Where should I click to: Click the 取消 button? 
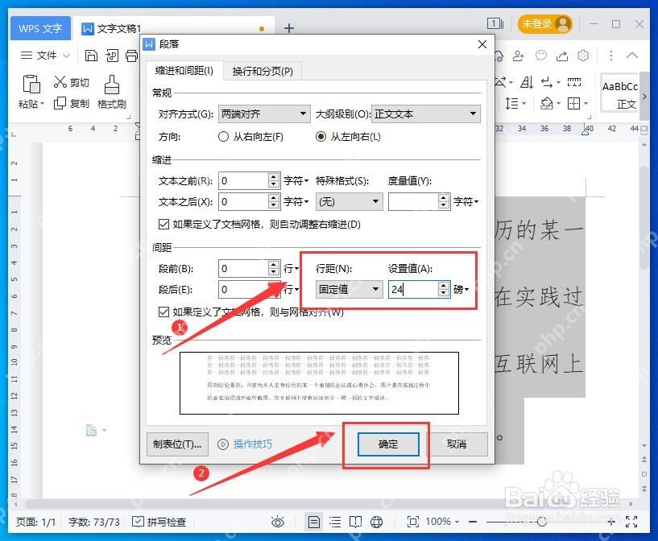pyautogui.click(x=457, y=444)
